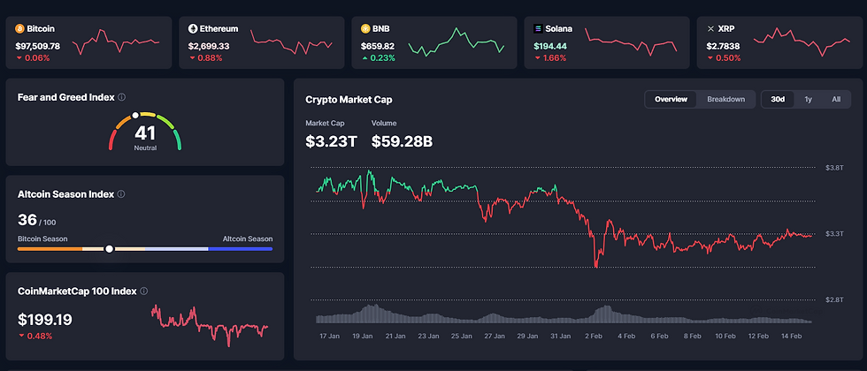
Task: Open CoinMarketCap 100 Index info icon
Action: point(143,291)
